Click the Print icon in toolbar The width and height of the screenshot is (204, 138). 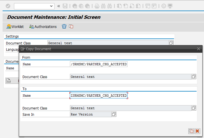point(97,6)
